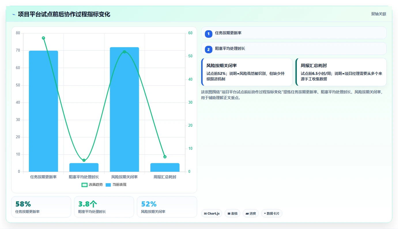Screen dimensions: 398x229
Task: Click the 双轴关联 label in header
Action: 378,14
